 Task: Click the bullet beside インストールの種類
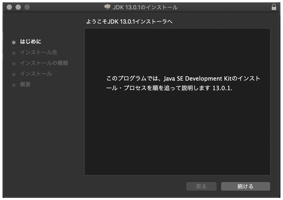coord(14,64)
